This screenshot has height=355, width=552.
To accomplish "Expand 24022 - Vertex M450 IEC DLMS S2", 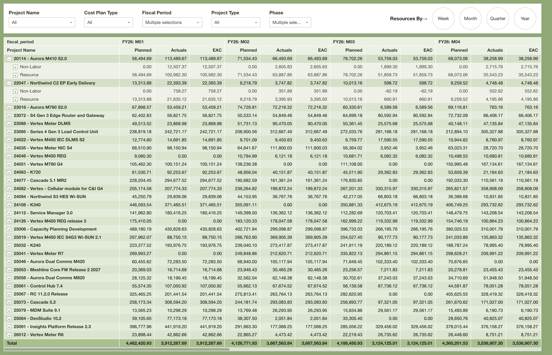I will (x=9, y=140).
